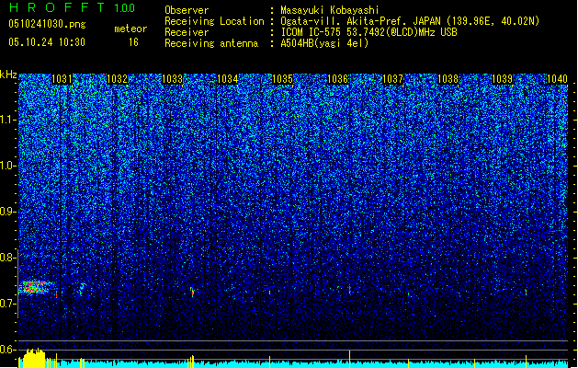Click the 1.1 frequency axis label
The width and height of the screenshot is (578, 368).
point(7,120)
